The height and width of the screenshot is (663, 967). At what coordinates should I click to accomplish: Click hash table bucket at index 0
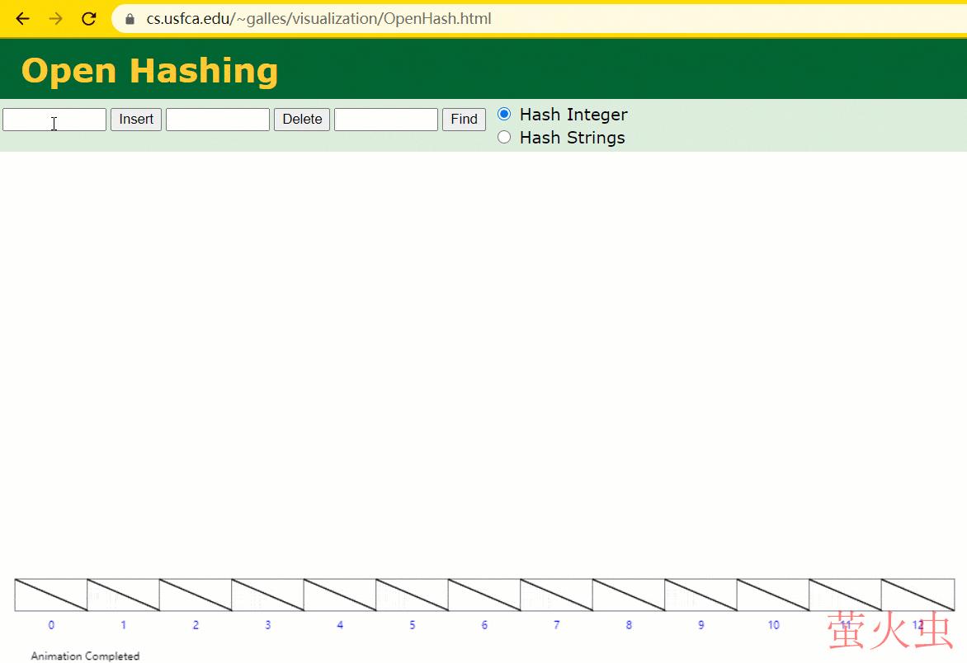coord(51,595)
